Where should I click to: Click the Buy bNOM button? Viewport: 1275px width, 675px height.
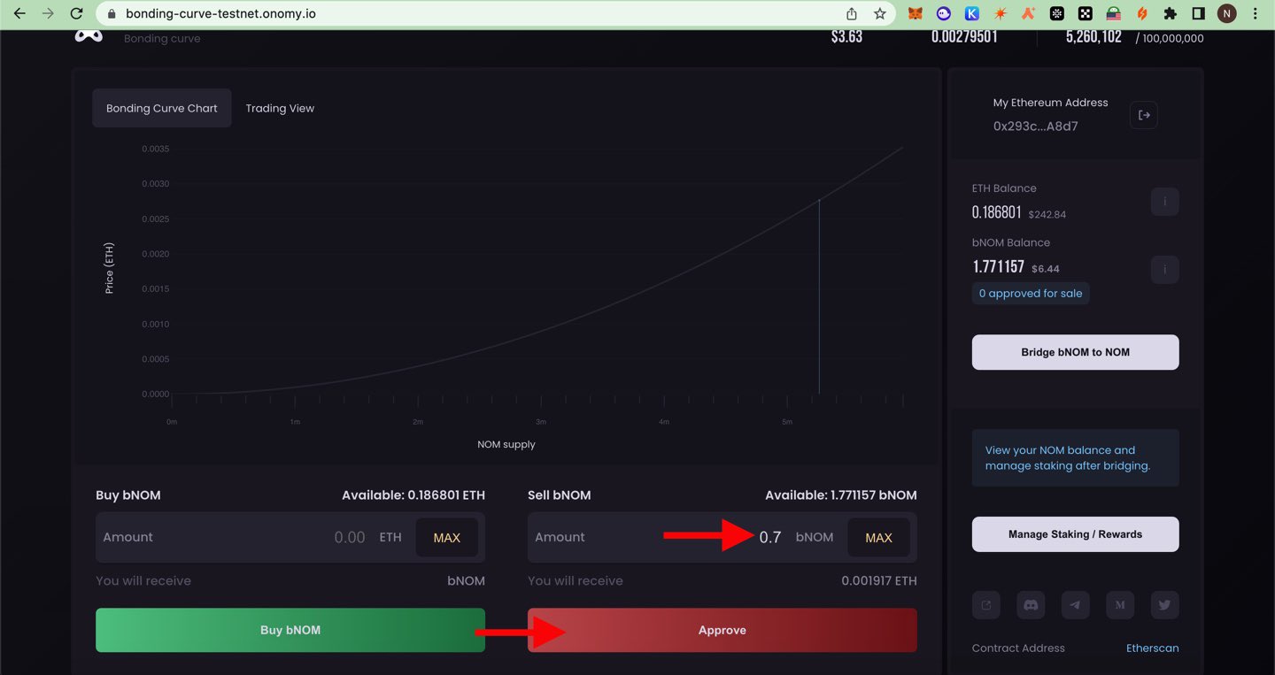point(290,630)
